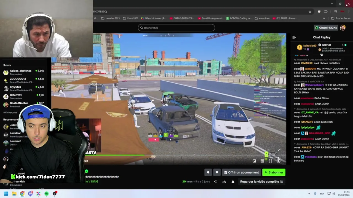Expand Afficher plus under Suivis
The height and width of the screenshot is (198, 353).
tap(10, 112)
